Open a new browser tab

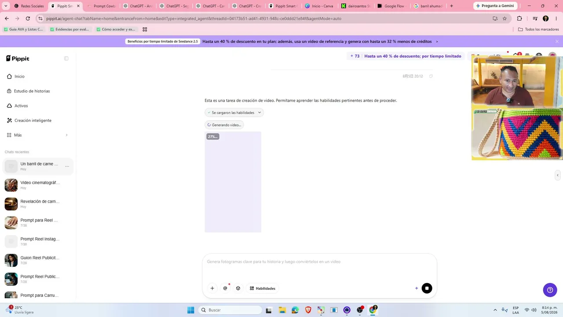point(451,6)
